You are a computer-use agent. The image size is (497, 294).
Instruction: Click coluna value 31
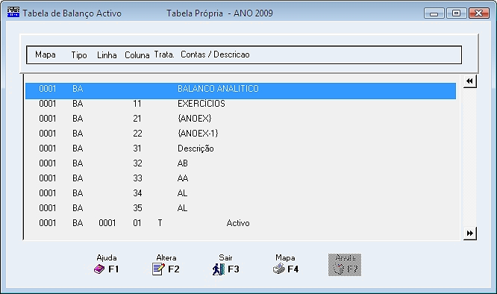(137, 148)
